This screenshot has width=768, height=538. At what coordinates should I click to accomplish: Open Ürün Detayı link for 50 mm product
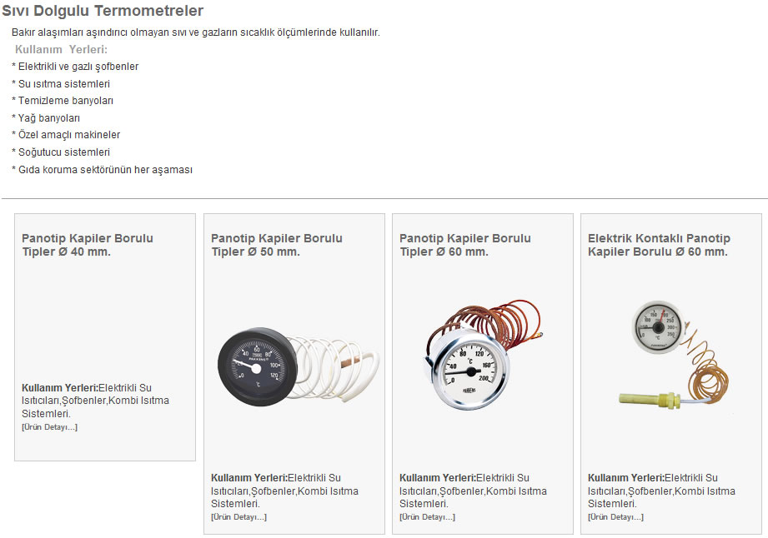(x=239, y=517)
